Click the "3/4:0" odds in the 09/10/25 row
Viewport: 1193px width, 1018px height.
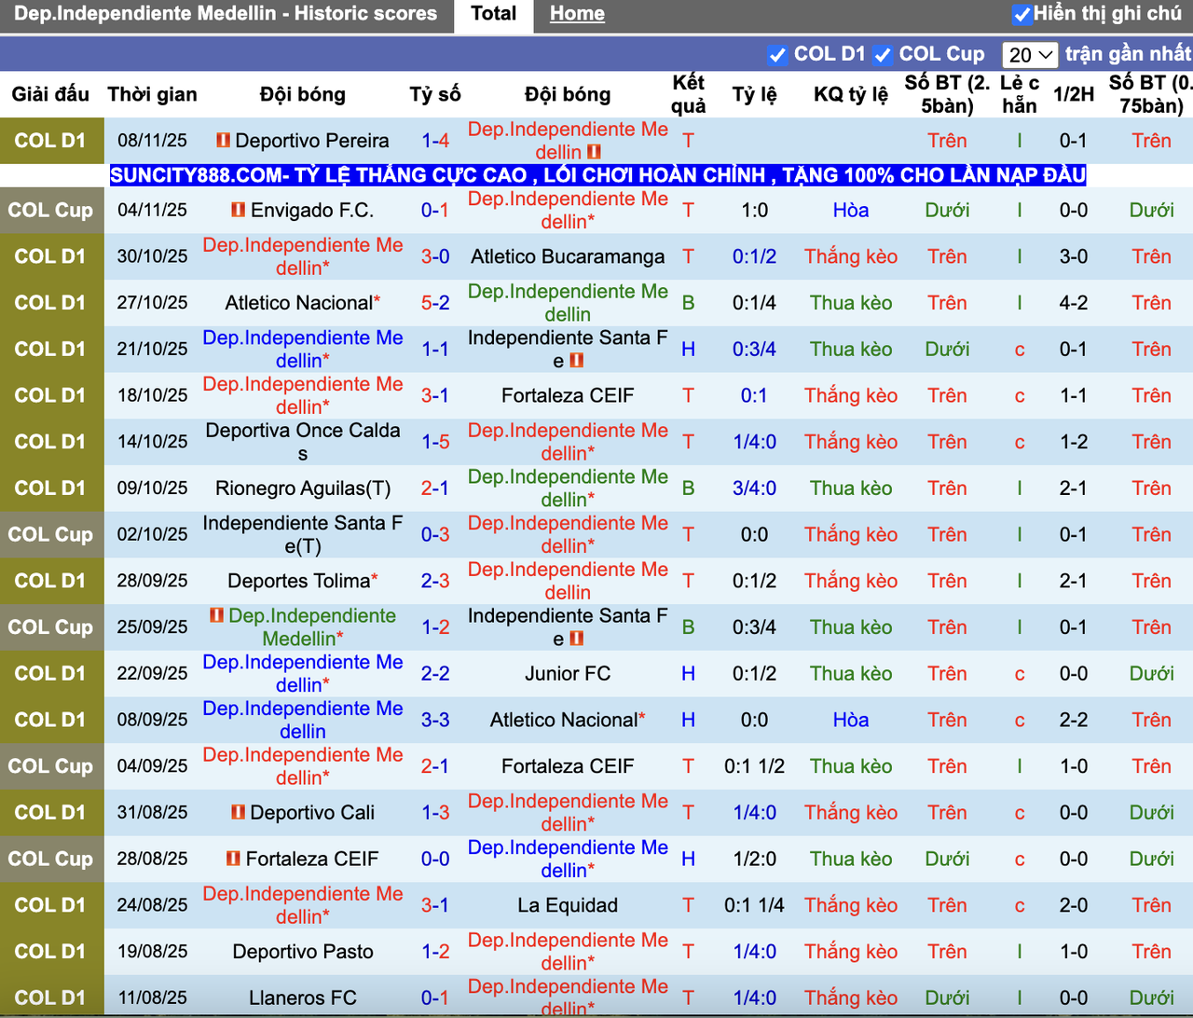point(754,488)
